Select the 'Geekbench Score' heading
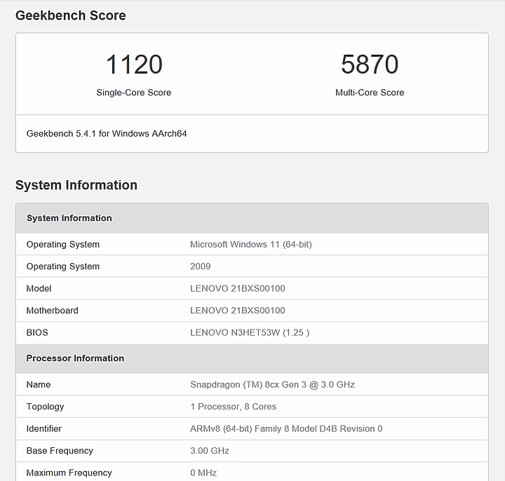The width and height of the screenshot is (505, 481). click(x=71, y=15)
